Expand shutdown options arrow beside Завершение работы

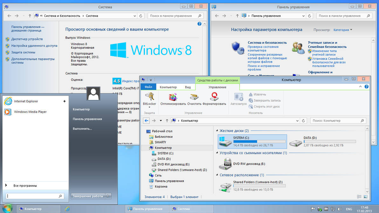coord(108,196)
